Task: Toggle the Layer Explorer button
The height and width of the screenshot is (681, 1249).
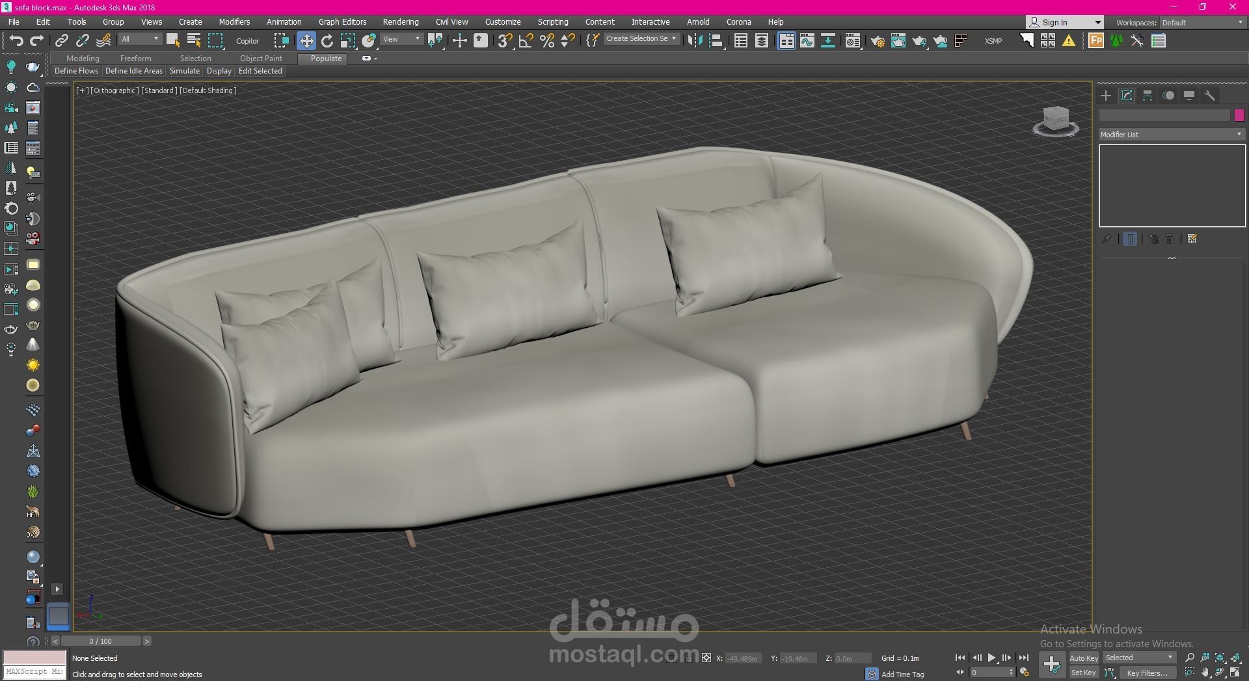Action: pos(761,41)
